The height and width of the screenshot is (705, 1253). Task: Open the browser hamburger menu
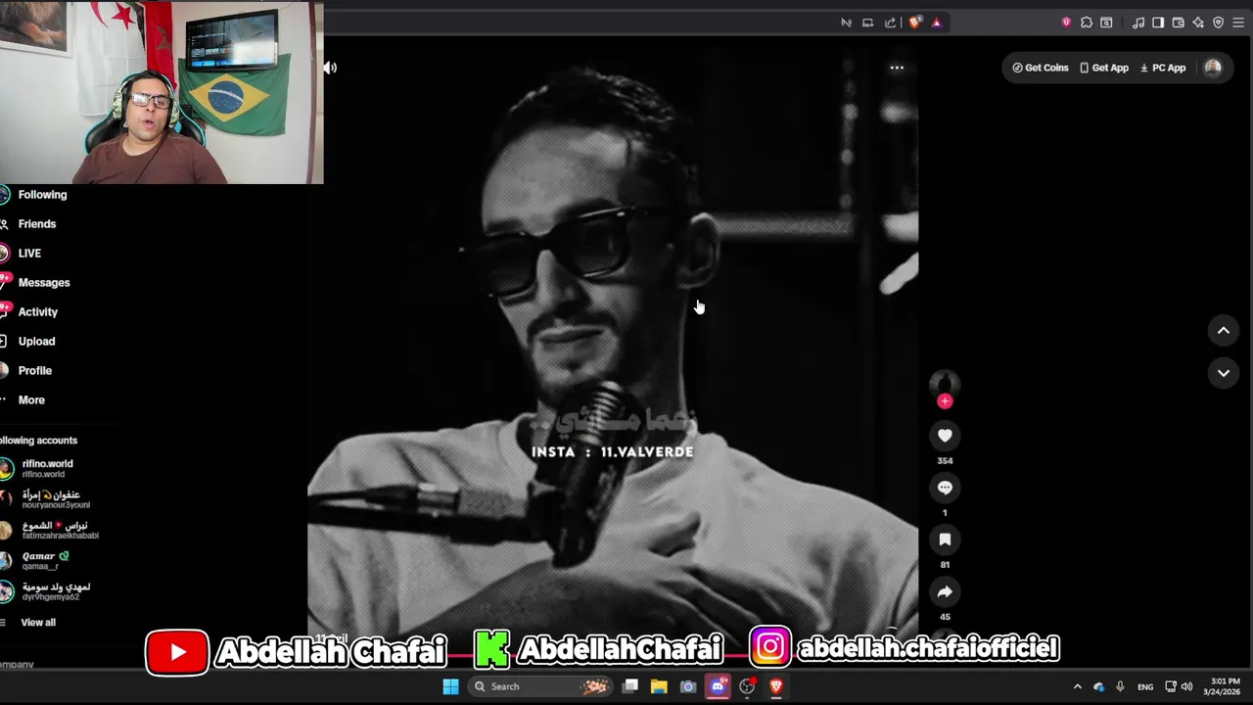pyautogui.click(x=1238, y=23)
